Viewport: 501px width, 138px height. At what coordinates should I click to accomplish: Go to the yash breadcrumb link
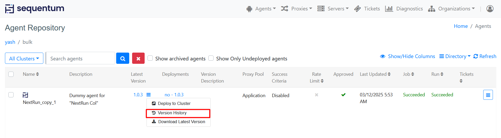[10, 42]
